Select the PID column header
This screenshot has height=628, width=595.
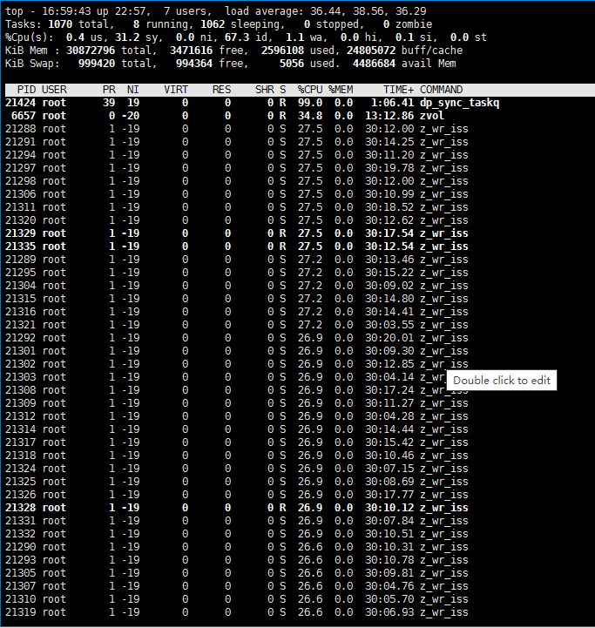tap(26, 90)
